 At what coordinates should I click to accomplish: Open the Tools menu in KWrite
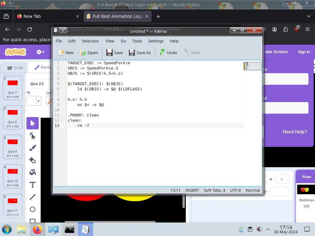coord(137,41)
